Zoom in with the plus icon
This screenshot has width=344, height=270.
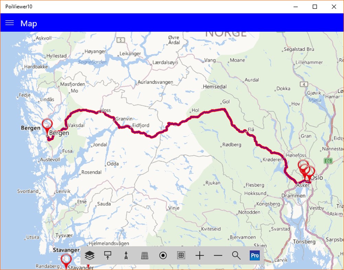click(200, 256)
